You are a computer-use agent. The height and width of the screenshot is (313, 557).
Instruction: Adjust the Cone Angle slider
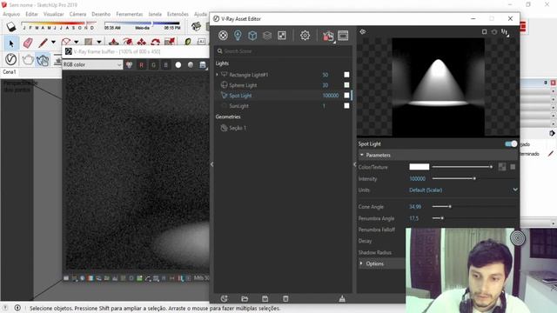473,207
